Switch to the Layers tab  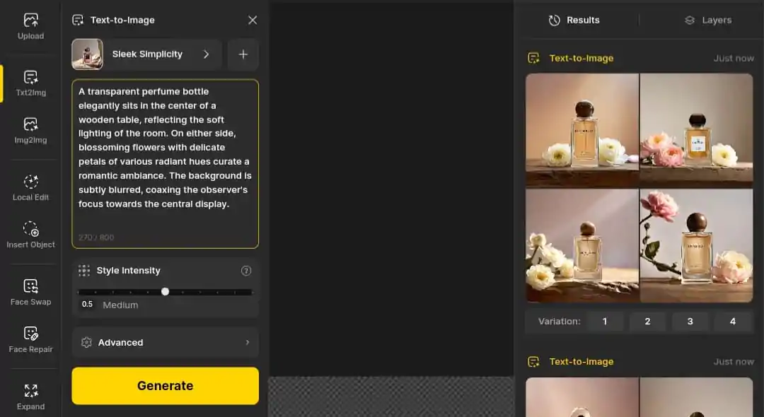(x=707, y=20)
